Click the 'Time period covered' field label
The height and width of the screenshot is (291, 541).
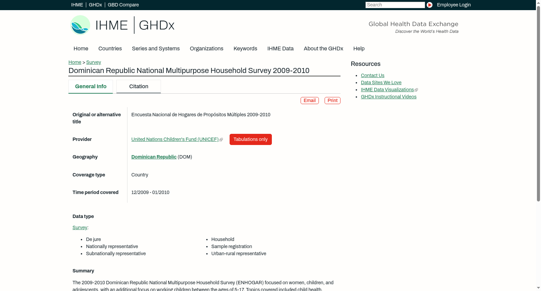[95, 192]
